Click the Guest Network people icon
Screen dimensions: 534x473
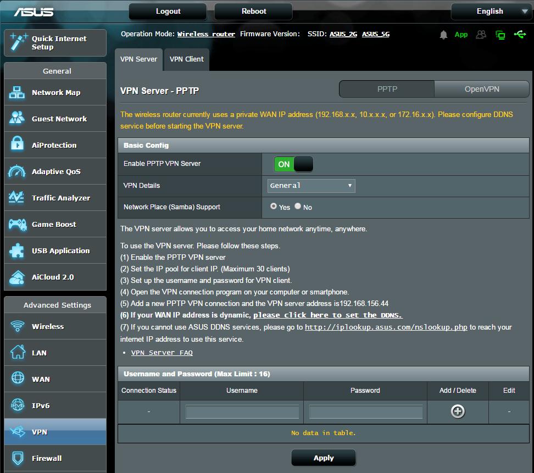tap(16, 118)
